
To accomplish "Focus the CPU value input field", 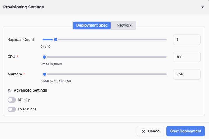I will pyautogui.click(x=187, y=57).
